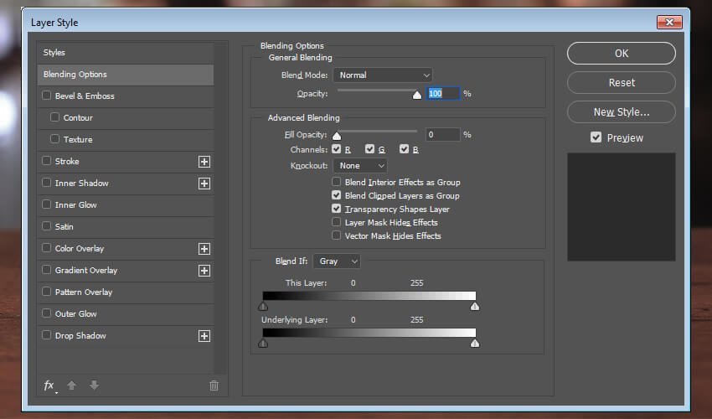The image size is (712, 419).
Task: Click the Opacity slider handle
Action: tap(417, 95)
